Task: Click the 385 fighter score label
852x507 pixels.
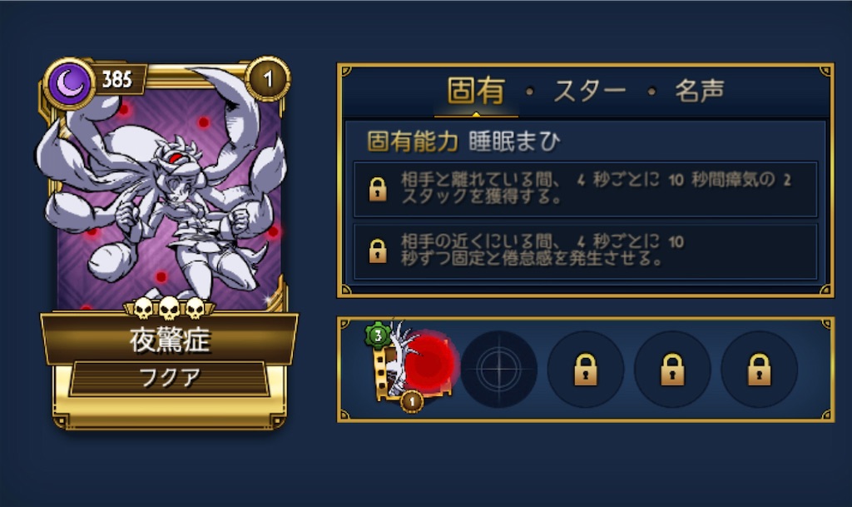Action: pyautogui.click(x=116, y=79)
